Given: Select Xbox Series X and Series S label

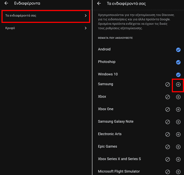Looking at the screenshot, I should click(119, 159).
